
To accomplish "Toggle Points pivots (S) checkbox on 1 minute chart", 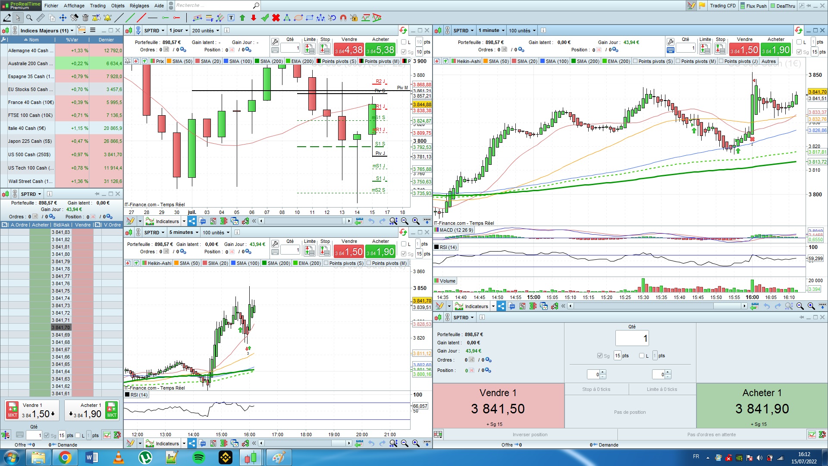I will tap(635, 61).
